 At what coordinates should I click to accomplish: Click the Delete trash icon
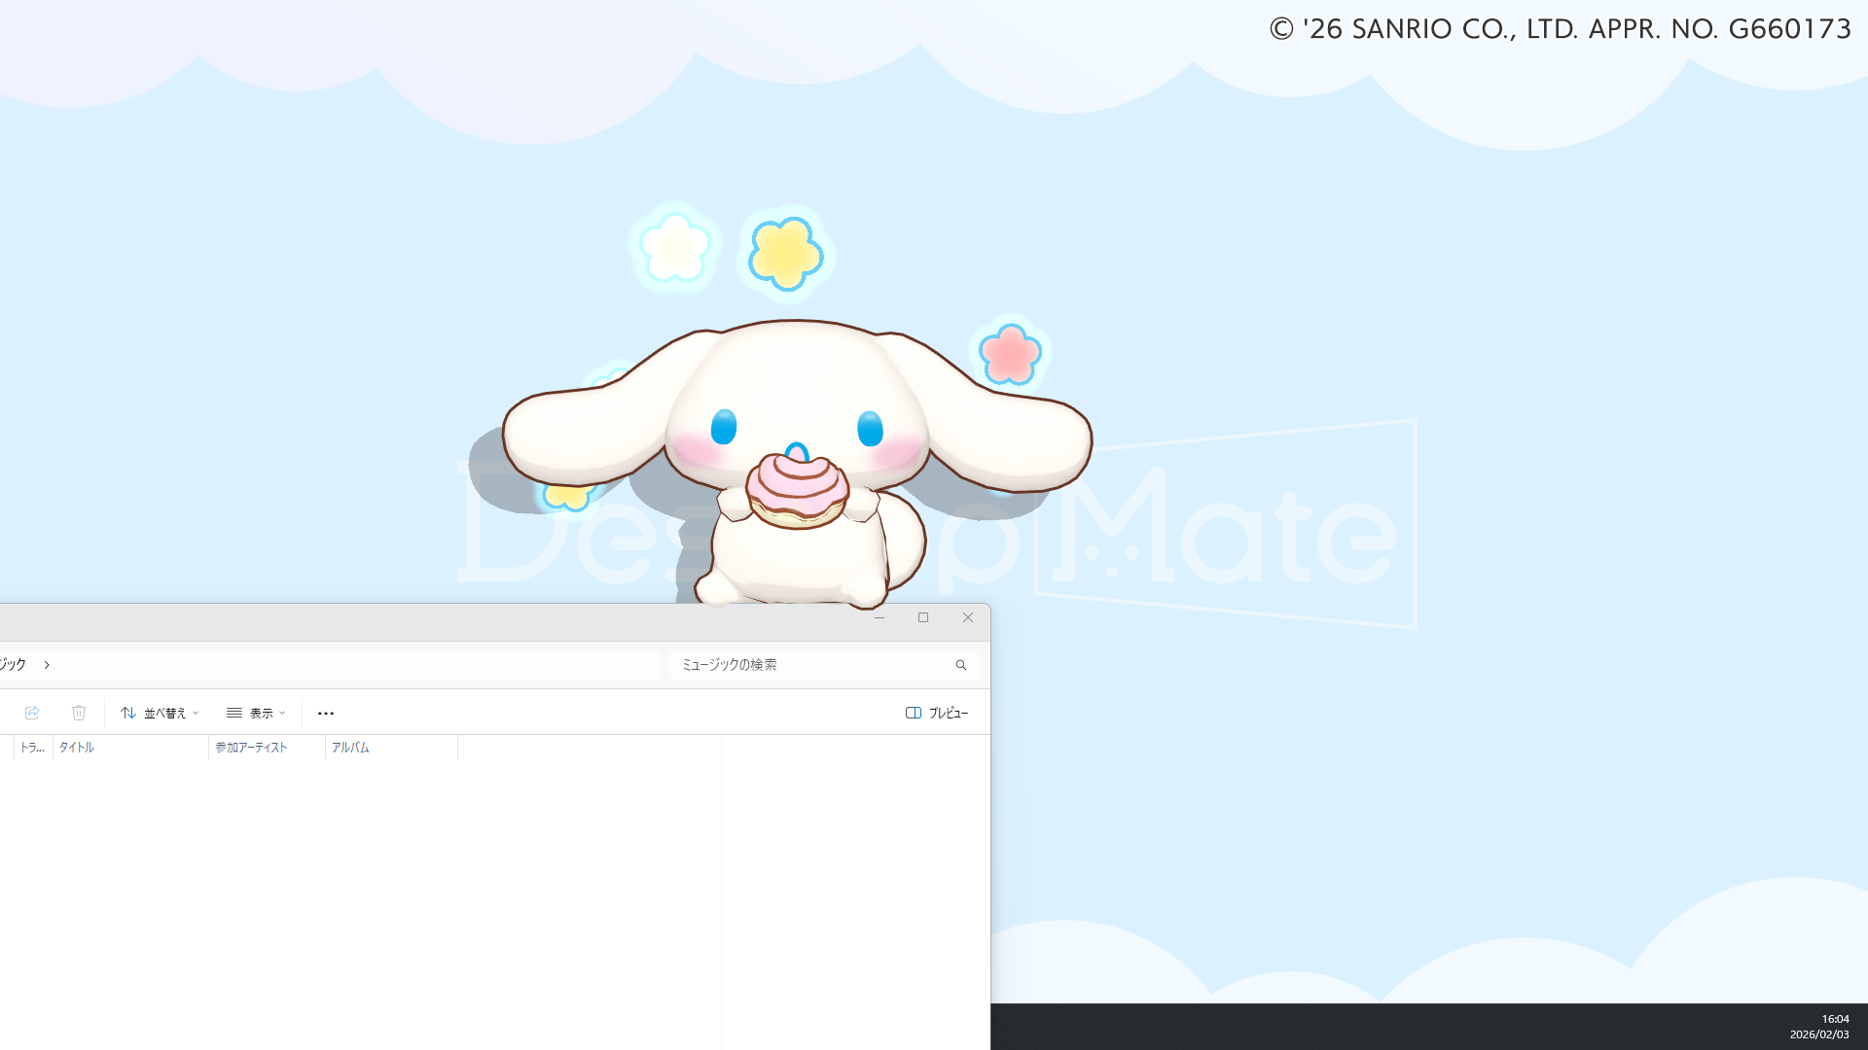(x=79, y=713)
